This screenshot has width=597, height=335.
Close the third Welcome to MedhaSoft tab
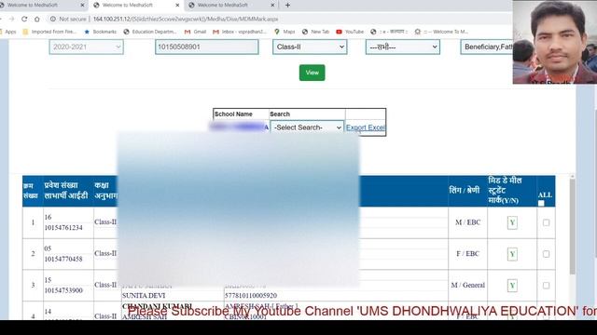click(272, 6)
